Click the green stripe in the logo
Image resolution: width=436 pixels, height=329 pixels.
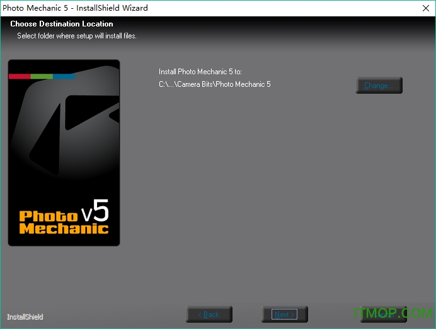click(42, 77)
